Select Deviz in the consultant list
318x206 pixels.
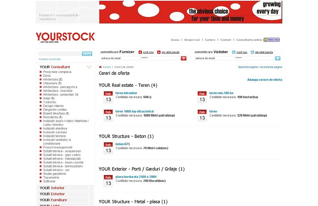(x=47, y=76)
